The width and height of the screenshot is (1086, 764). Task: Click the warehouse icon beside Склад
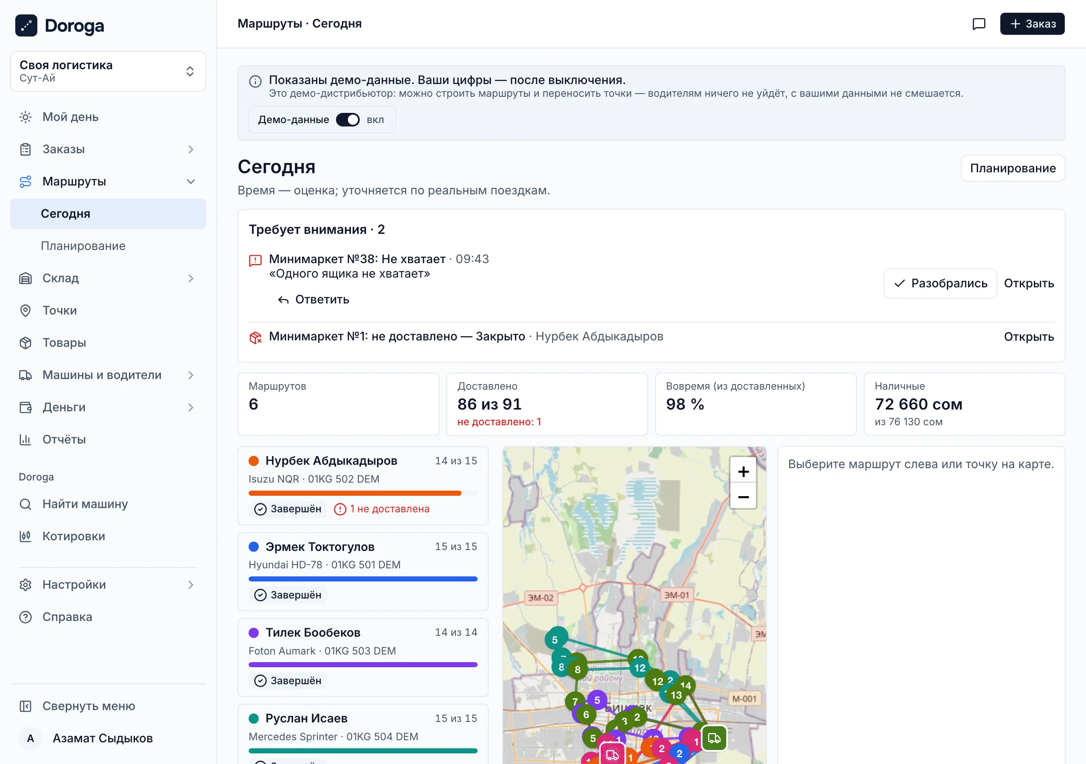pyautogui.click(x=25, y=278)
